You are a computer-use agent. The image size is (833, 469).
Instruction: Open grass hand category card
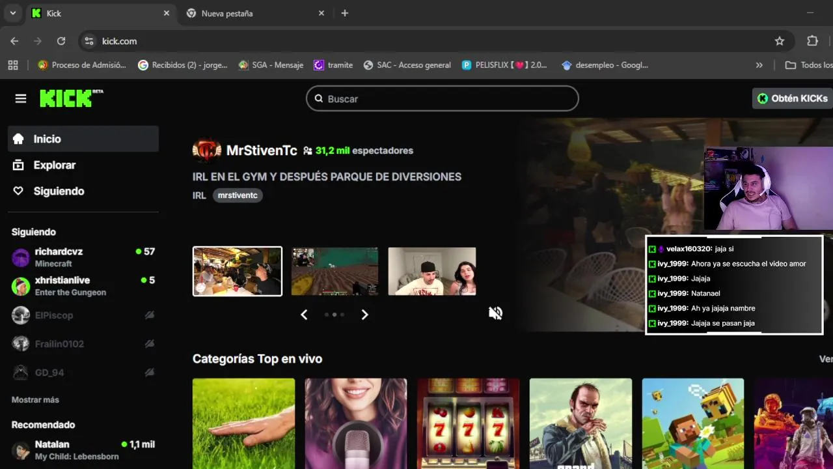[243, 423]
